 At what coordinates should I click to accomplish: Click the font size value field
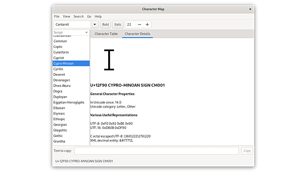130,25
